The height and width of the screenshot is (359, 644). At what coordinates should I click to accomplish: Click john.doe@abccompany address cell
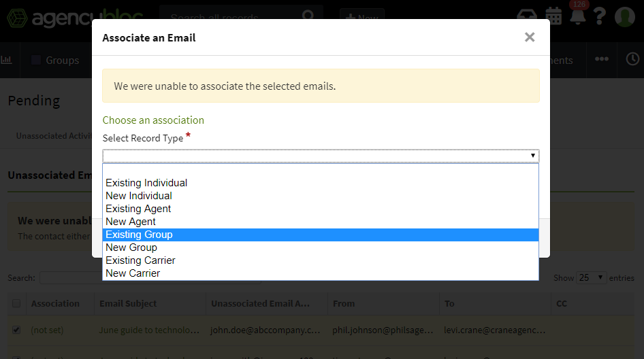(x=265, y=330)
